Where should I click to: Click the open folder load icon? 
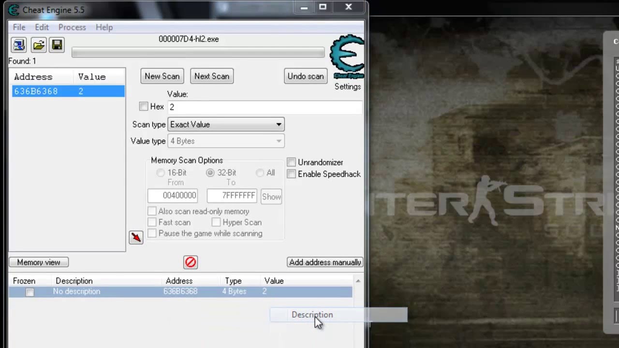pos(38,45)
